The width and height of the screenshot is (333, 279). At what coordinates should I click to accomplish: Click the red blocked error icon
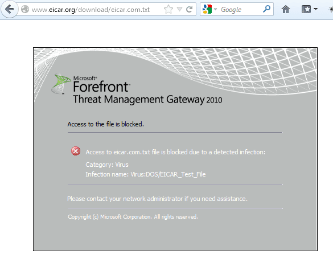[x=76, y=151]
